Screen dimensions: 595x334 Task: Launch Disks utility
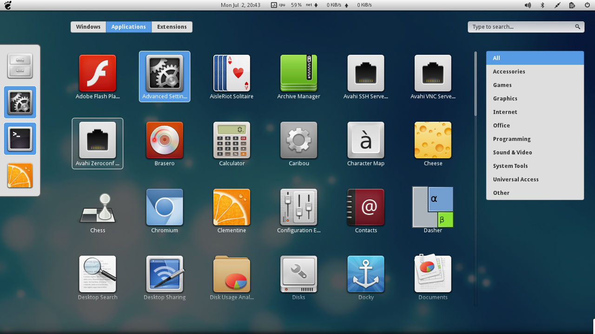298,277
